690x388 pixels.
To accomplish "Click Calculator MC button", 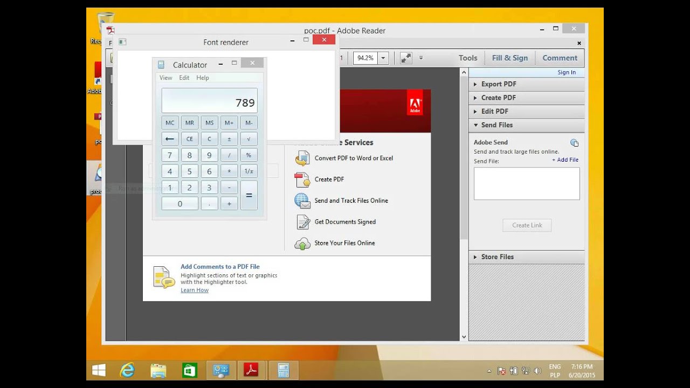I will coord(170,123).
